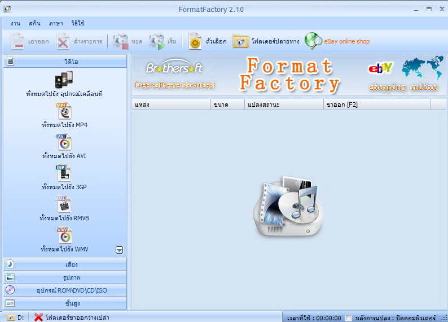Click the 'ทั้งหมดไปยัง MP4' label
Image resolution: width=448 pixels, height=322 pixels.
click(64, 125)
